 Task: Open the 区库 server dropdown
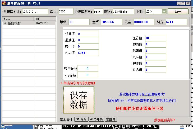pyautogui.click(x=164, y=12)
